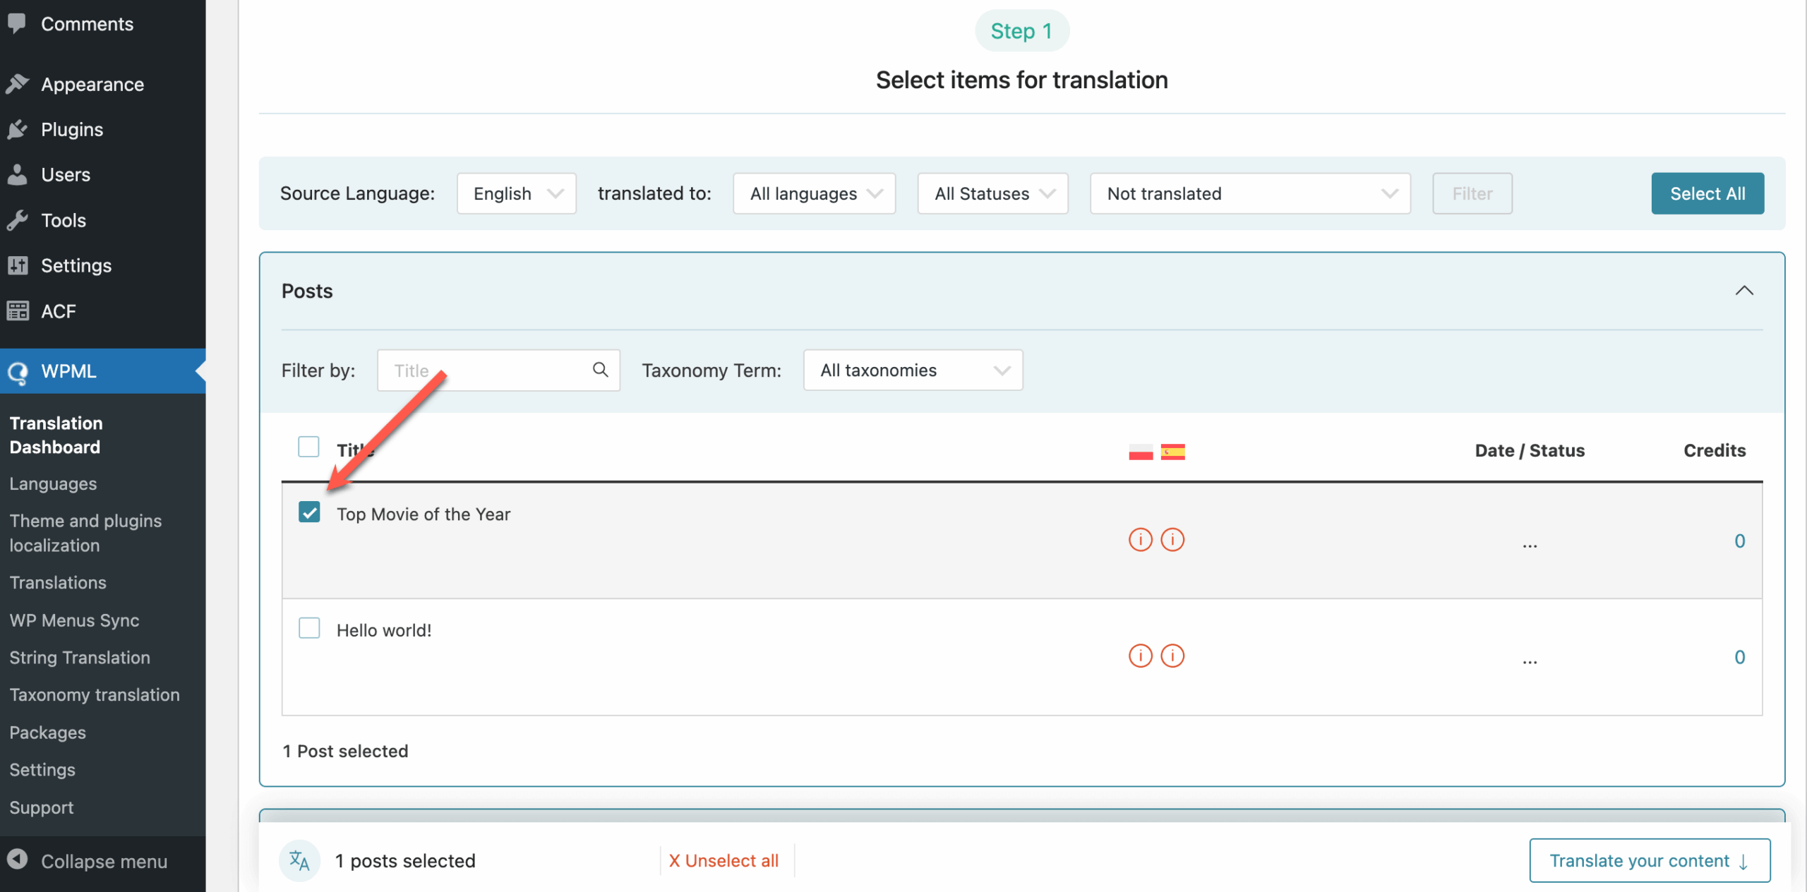Screen dimensions: 1807x892
Task: Open Theme and plugins localization submenu
Action: [x=85, y=533]
